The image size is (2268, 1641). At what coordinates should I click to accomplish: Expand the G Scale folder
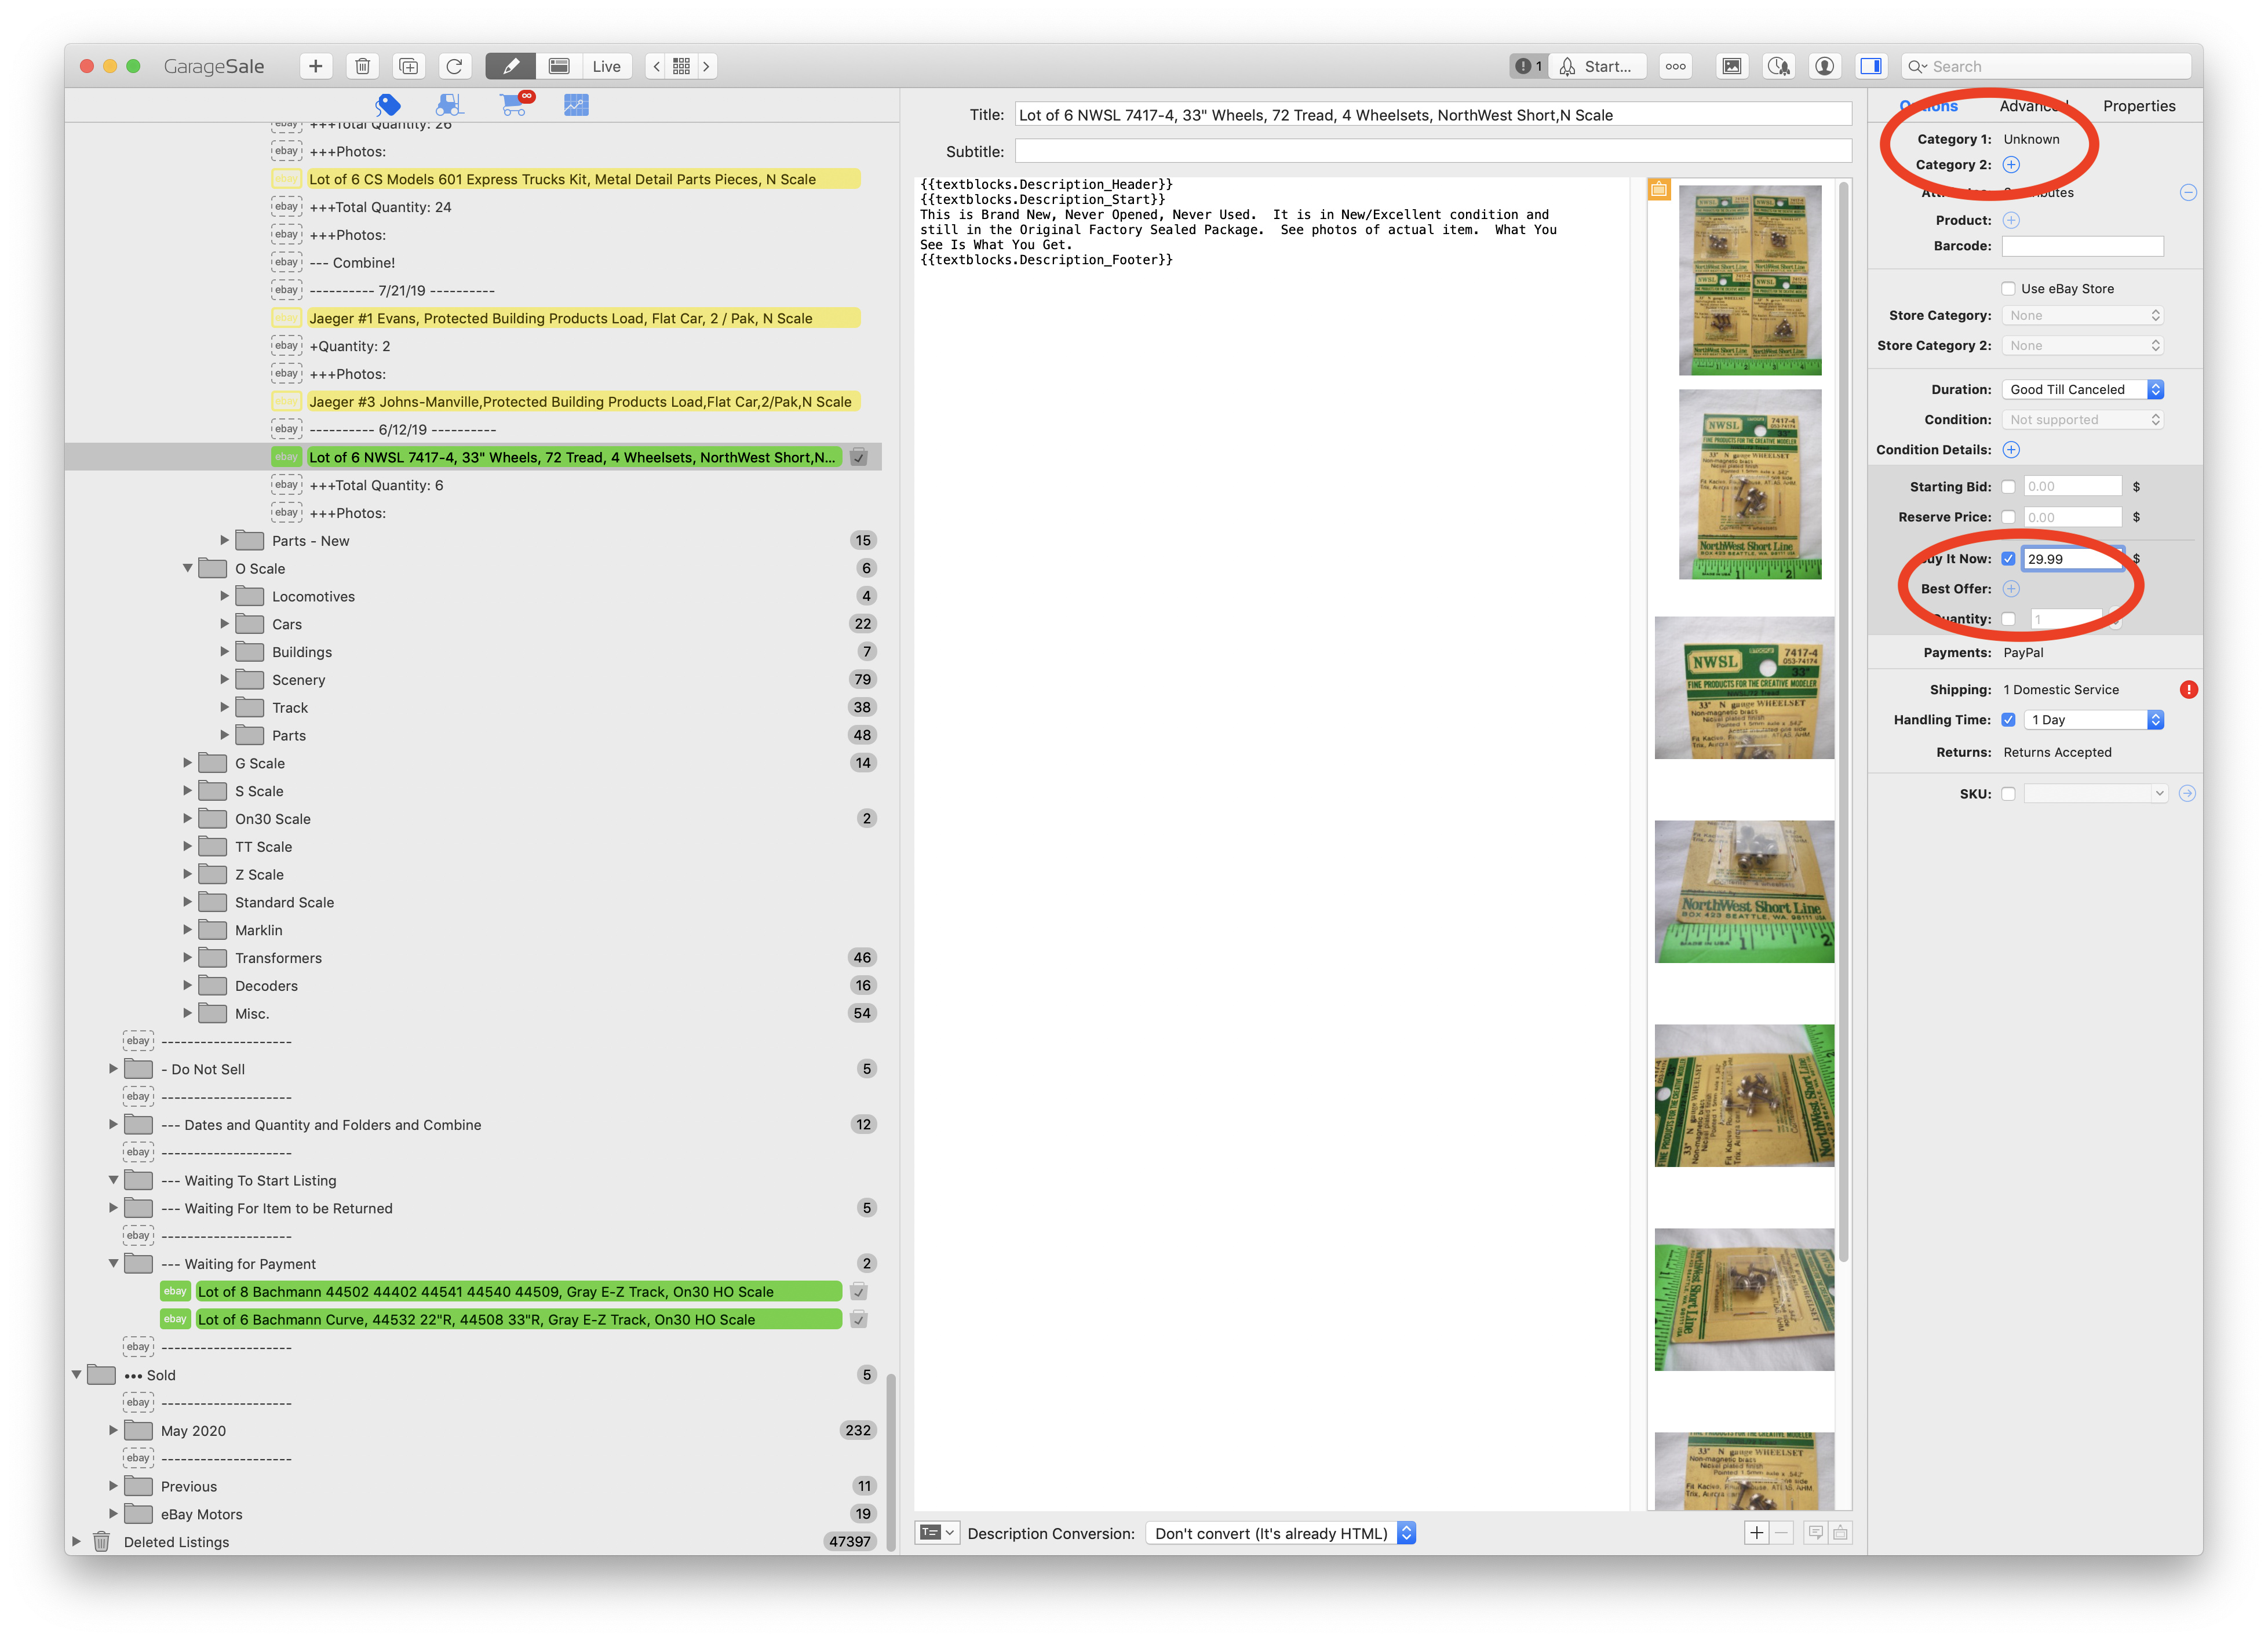(187, 764)
